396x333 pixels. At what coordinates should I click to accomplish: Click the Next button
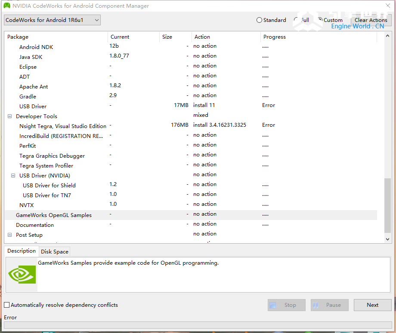[x=372, y=305]
